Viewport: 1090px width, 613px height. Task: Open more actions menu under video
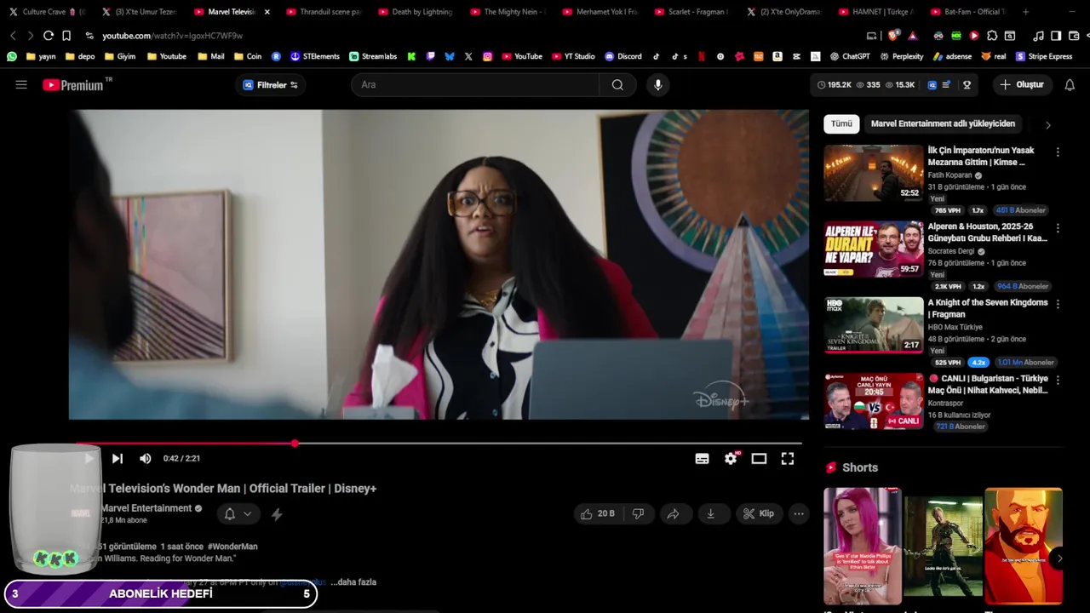tap(798, 513)
